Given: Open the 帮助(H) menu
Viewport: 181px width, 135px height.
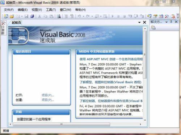Looking at the screenshot, I should [80, 10].
